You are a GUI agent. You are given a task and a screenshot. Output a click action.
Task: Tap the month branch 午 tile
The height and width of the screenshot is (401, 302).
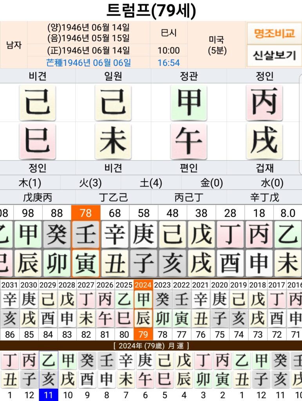(189, 141)
